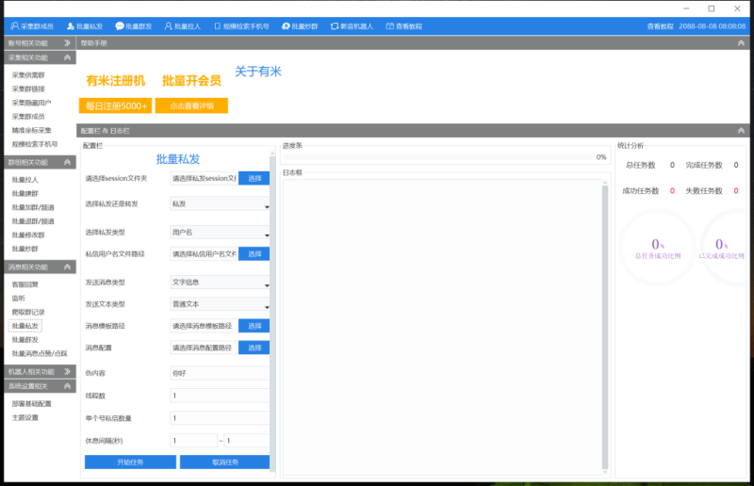754x486 pixels.
Task: Click the 开始任务 button
Action: pyautogui.click(x=130, y=462)
